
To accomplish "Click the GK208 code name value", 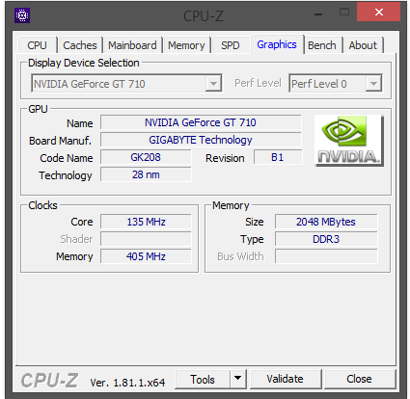I will tap(146, 157).
